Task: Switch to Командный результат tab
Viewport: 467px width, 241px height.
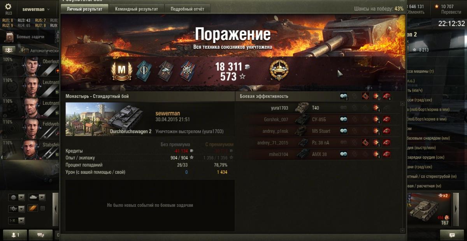Action: [137, 9]
